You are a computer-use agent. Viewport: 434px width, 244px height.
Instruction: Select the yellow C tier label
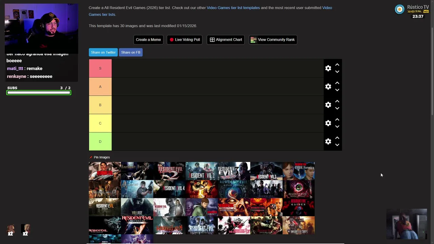(x=100, y=123)
